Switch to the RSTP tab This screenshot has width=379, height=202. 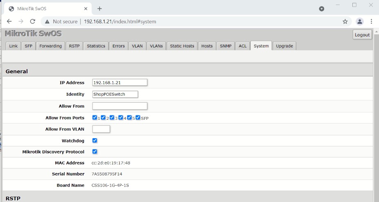pos(74,46)
